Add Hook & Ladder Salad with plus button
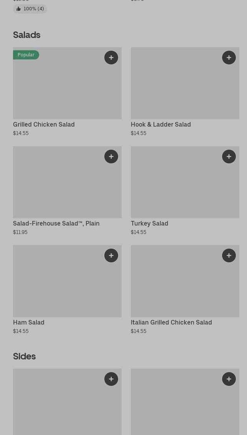The image size is (247, 435). 229,58
